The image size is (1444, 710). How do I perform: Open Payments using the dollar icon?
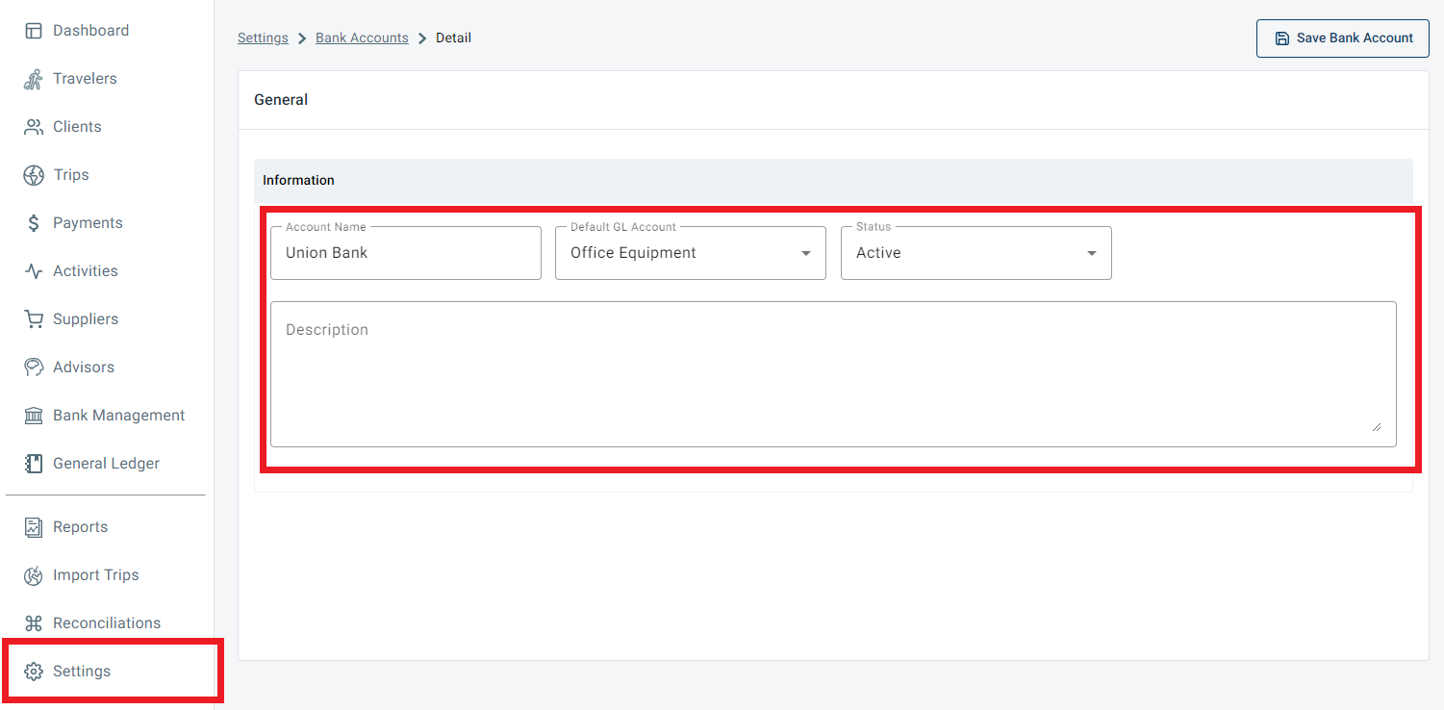click(x=34, y=223)
